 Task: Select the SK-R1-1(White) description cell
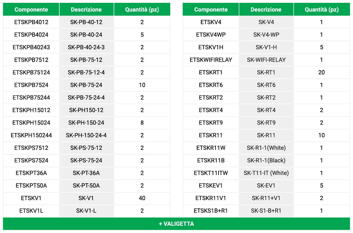coord(266,148)
